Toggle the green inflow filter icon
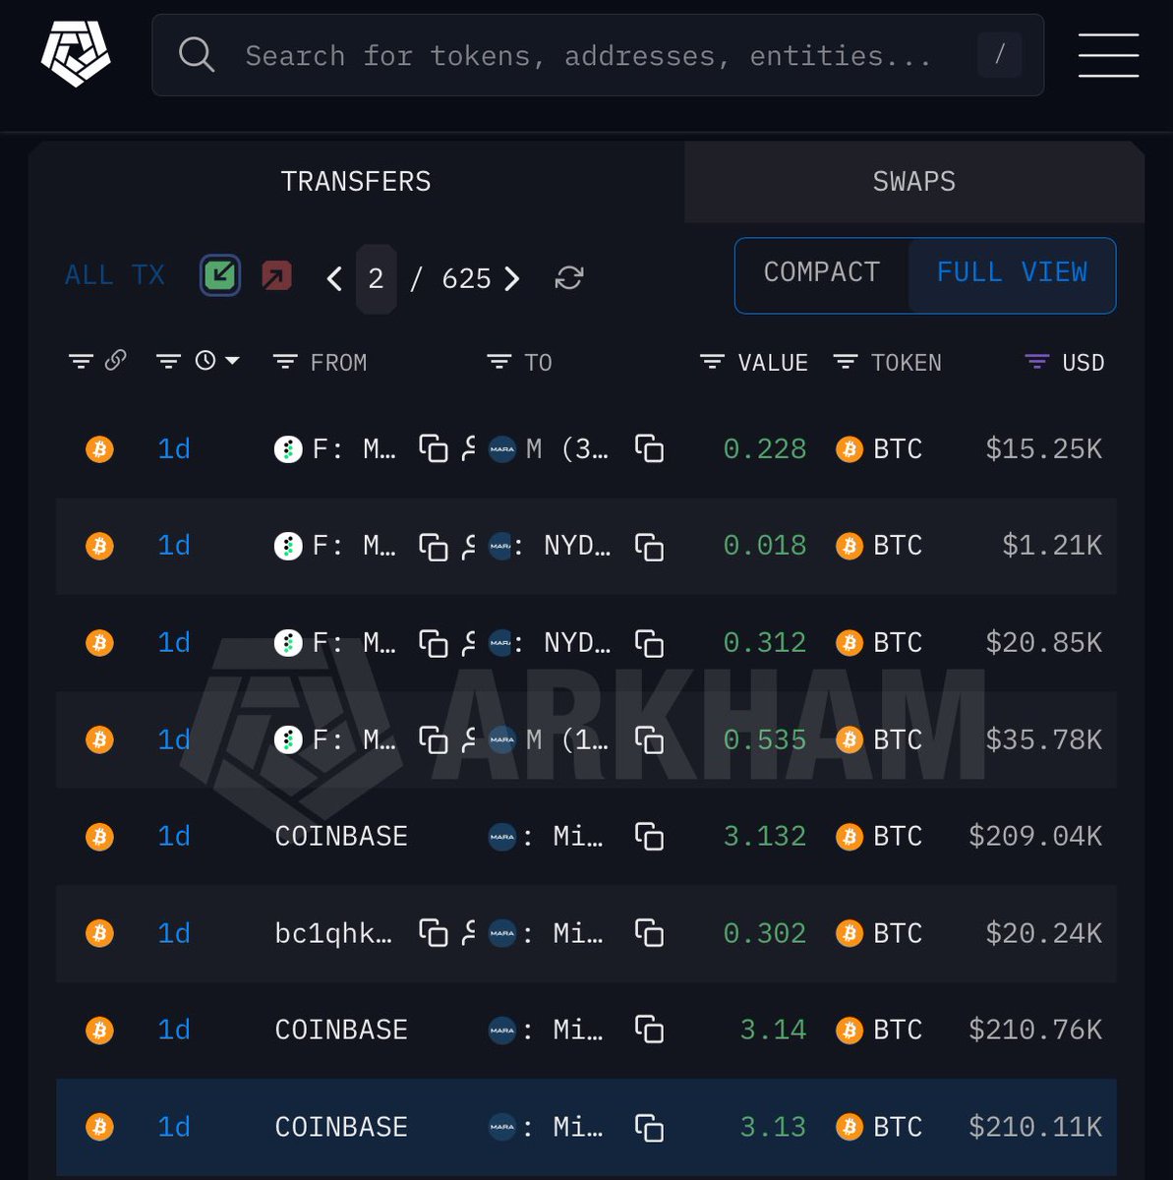 click(x=220, y=275)
